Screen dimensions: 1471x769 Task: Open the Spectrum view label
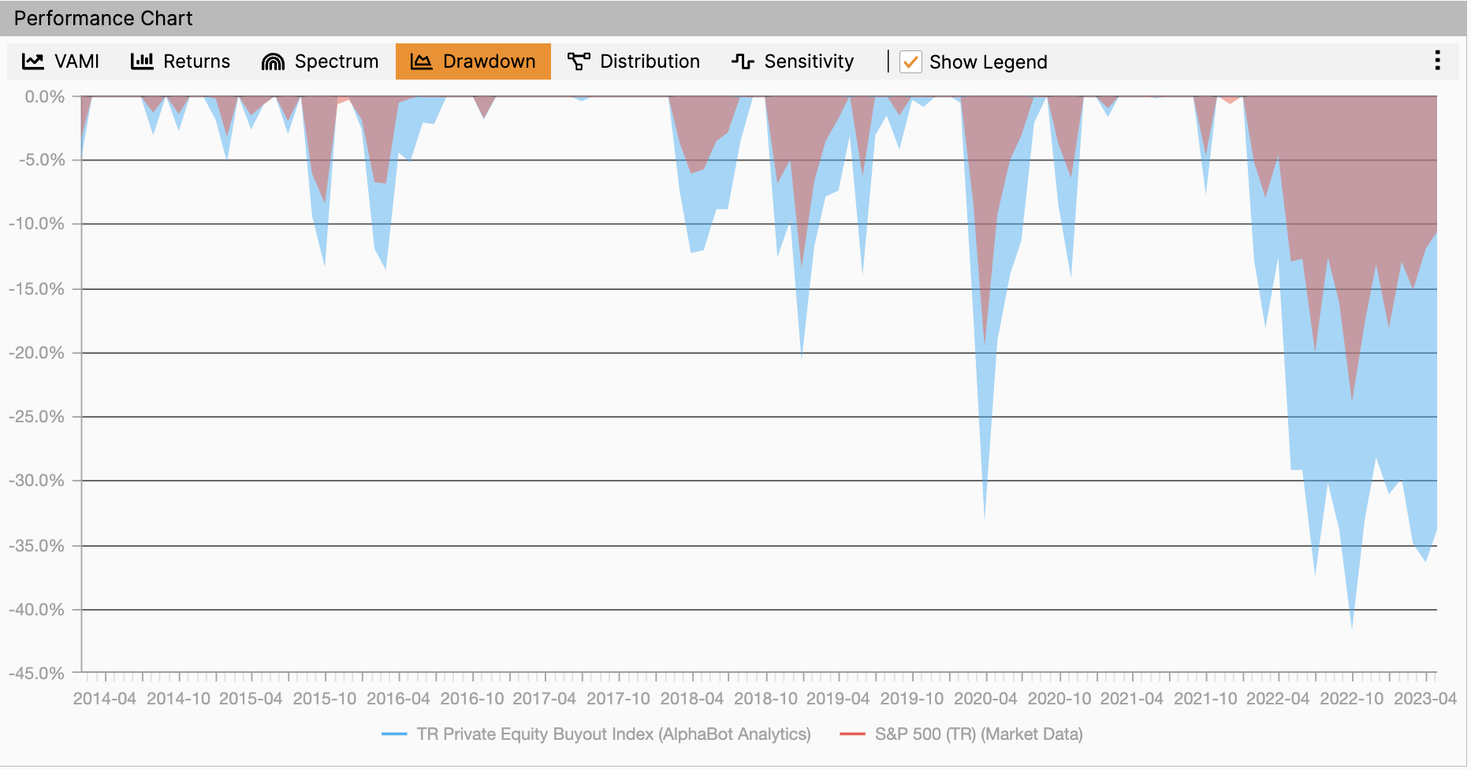336,61
